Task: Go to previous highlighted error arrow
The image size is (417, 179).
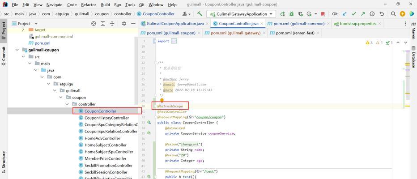Action: coord(398,43)
